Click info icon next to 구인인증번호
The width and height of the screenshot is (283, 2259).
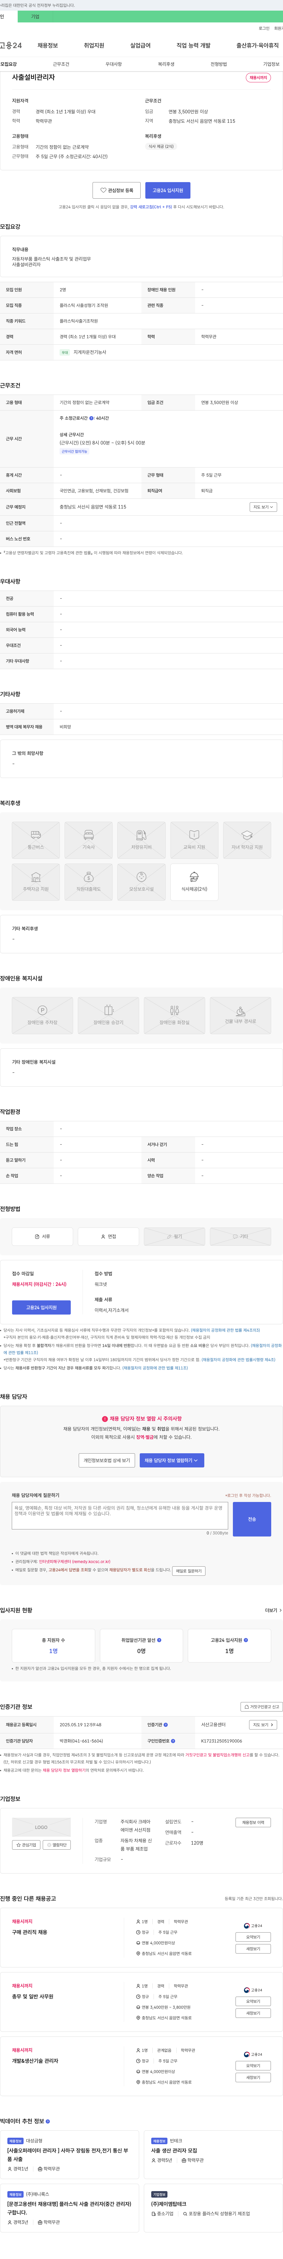(x=173, y=1741)
